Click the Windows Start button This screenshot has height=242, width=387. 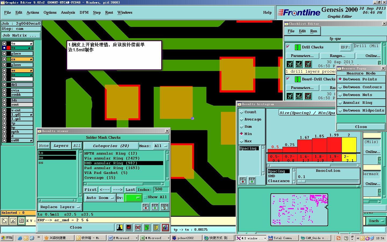pos(7,238)
